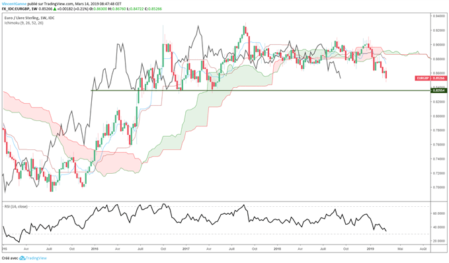The image size is (449, 263).
Task: Select the FX_IDC:EURGBP symbol text
Action: pos(16,9)
